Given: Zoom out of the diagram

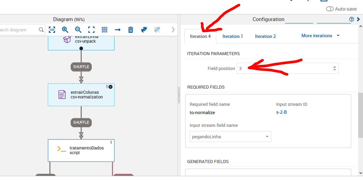Looking at the screenshot, I should coord(78,30).
